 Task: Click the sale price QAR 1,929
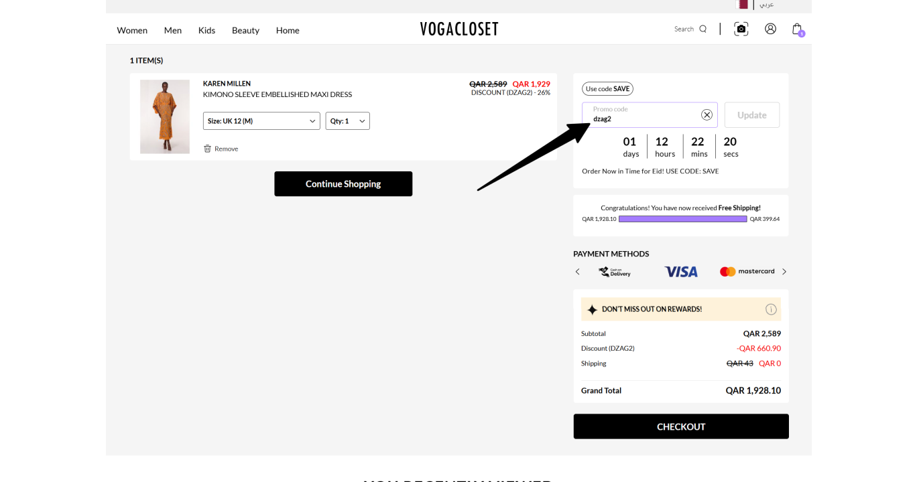pos(532,84)
